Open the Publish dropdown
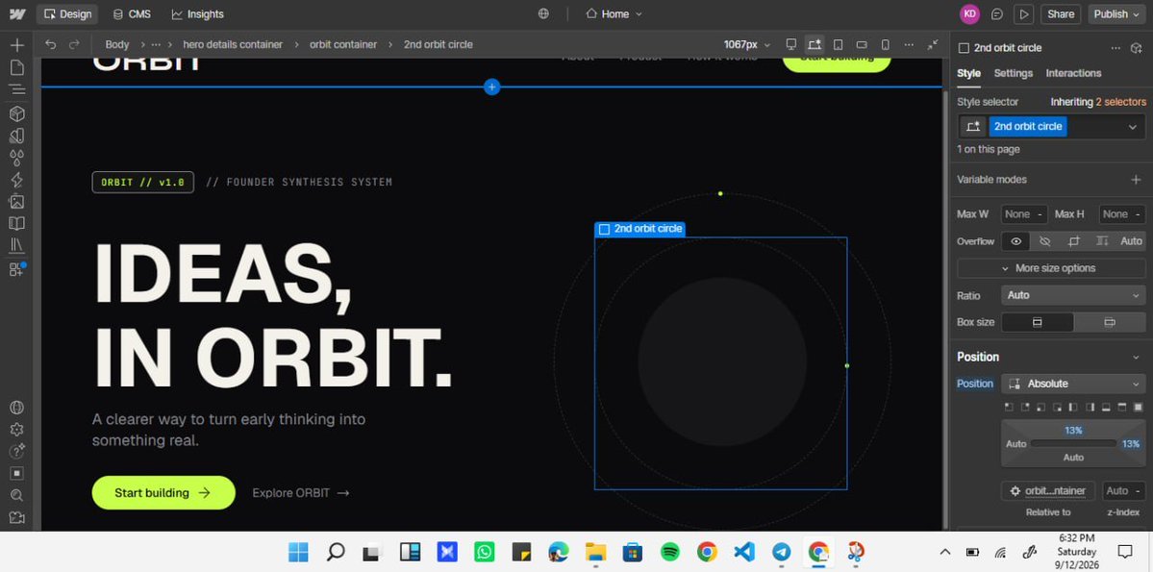 click(1116, 14)
